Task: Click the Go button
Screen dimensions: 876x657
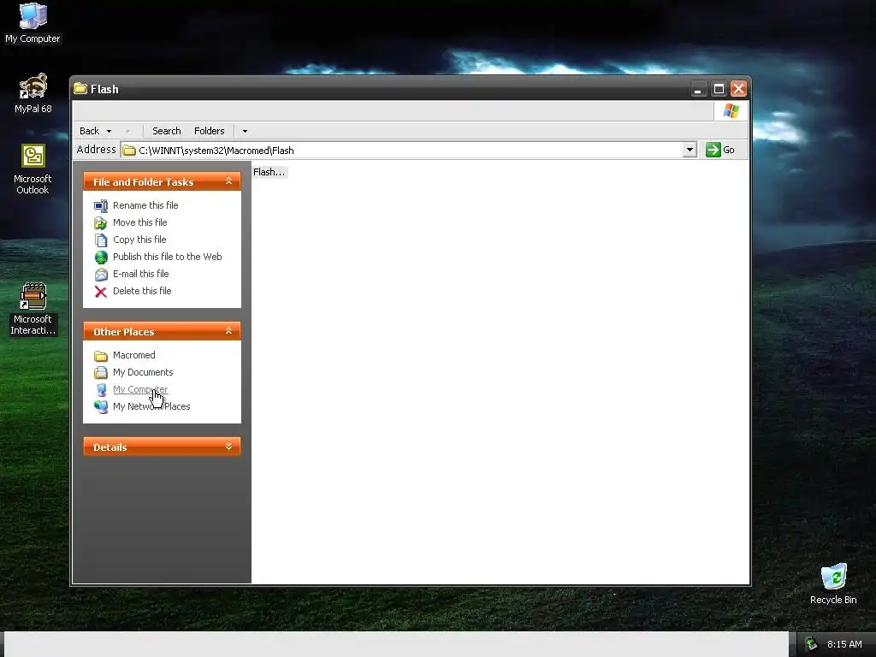Action: [720, 150]
